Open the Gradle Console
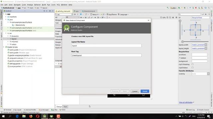 203,110
